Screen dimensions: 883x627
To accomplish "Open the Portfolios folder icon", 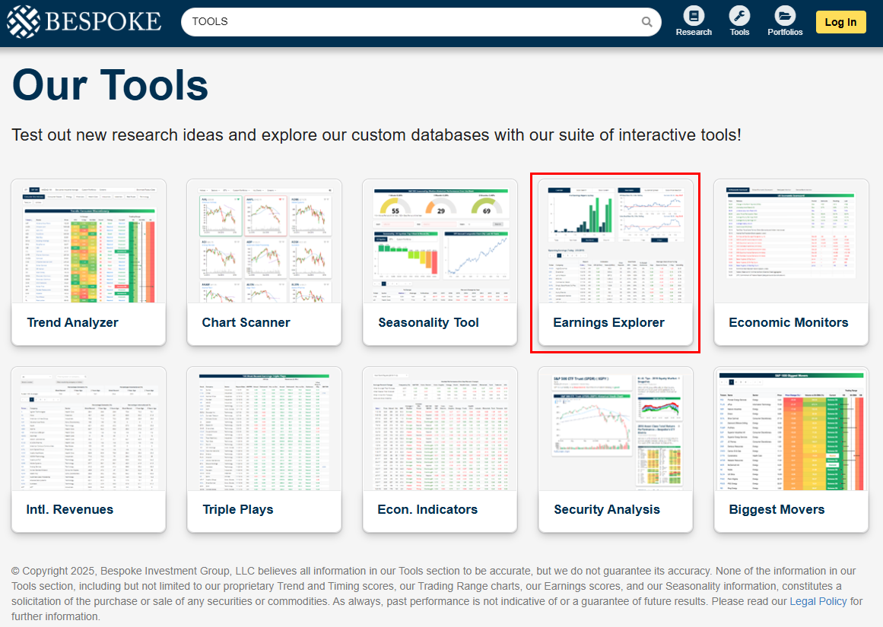I will click(785, 16).
